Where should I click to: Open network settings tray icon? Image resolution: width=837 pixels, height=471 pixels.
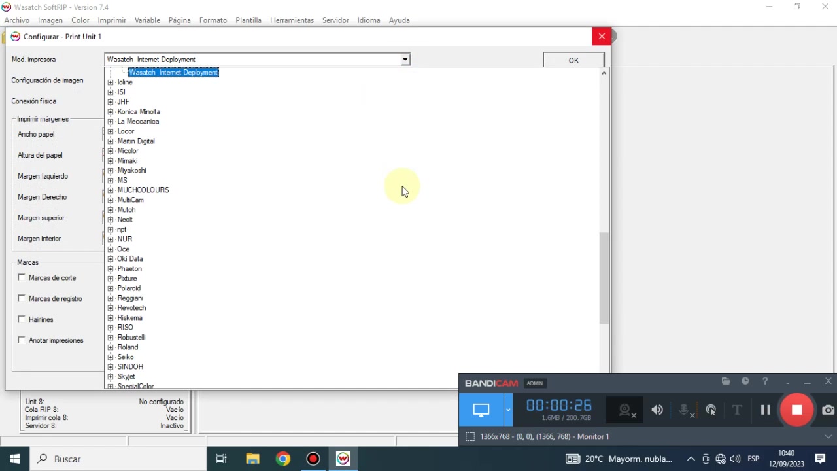coord(721,459)
